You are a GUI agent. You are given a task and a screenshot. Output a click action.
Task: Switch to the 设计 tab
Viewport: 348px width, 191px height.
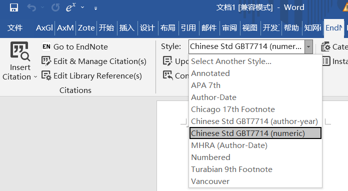tap(147, 28)
